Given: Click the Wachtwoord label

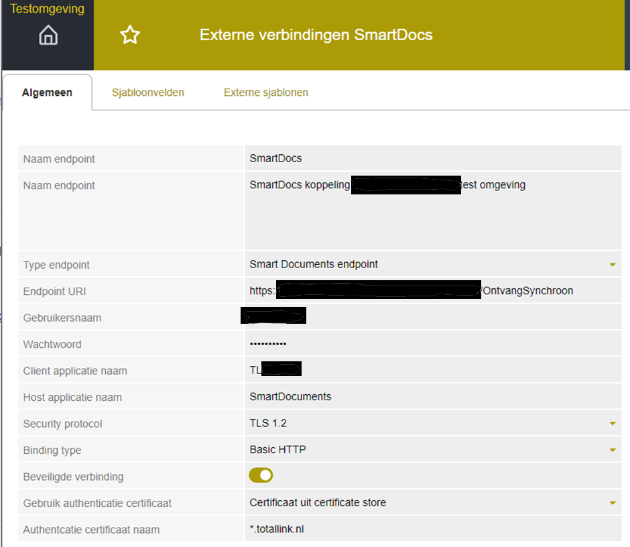Looking at the screenshot, I should (x=52, y=345).
